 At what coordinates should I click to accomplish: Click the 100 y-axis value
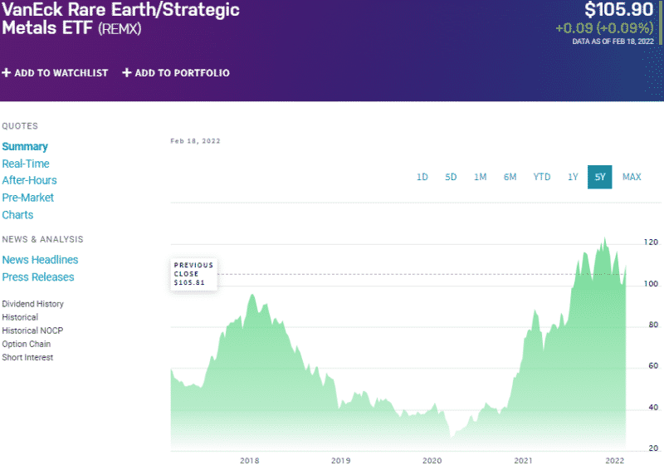pyautogui.click(x=651, y=284)
